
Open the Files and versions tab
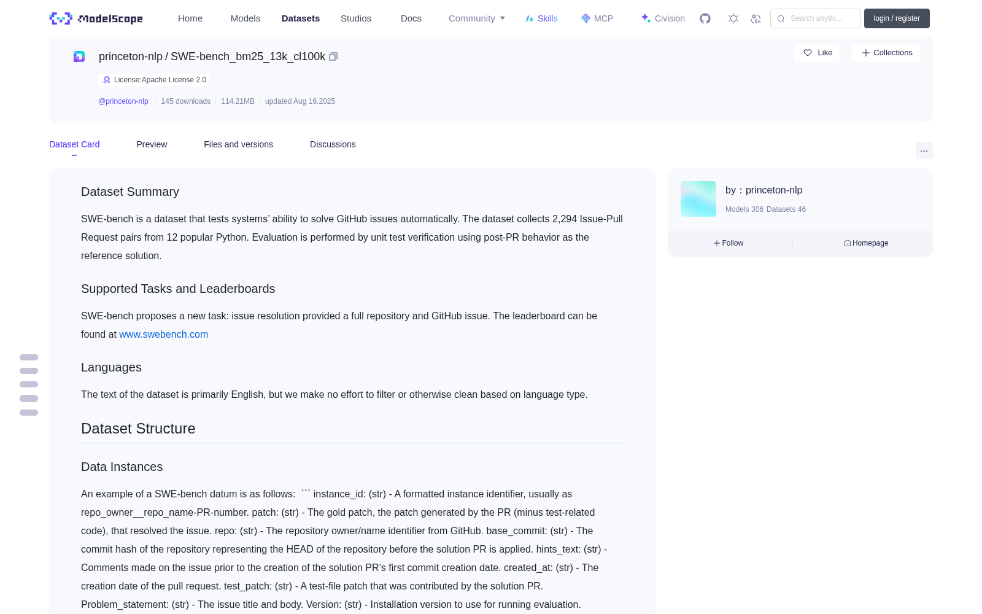coord(238,144)
